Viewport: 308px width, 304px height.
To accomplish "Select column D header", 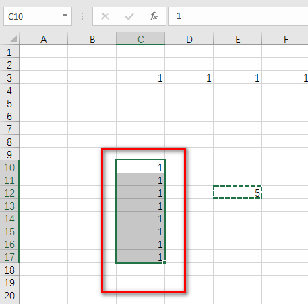I will (189, 39).
